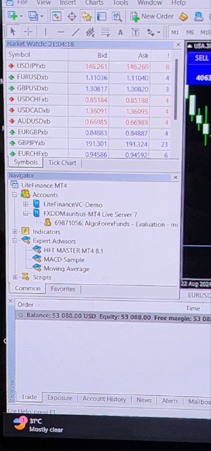Open the Charts menu
Image resolution: width=211 pixels, height=451 pixels.
[94, 3]
